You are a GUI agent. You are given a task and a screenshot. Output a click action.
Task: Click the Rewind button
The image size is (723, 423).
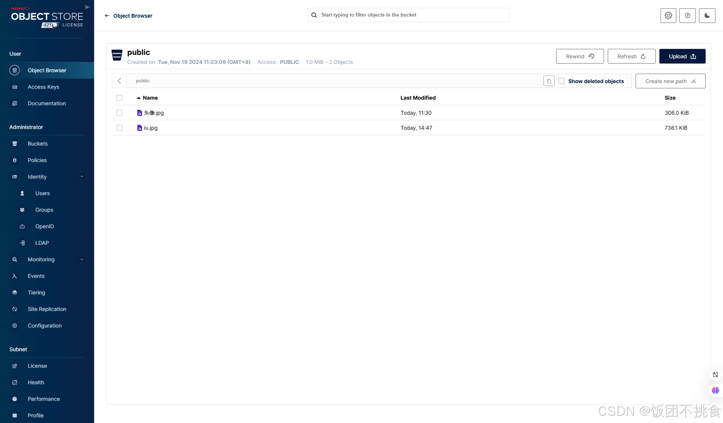[x=580, y=56]
